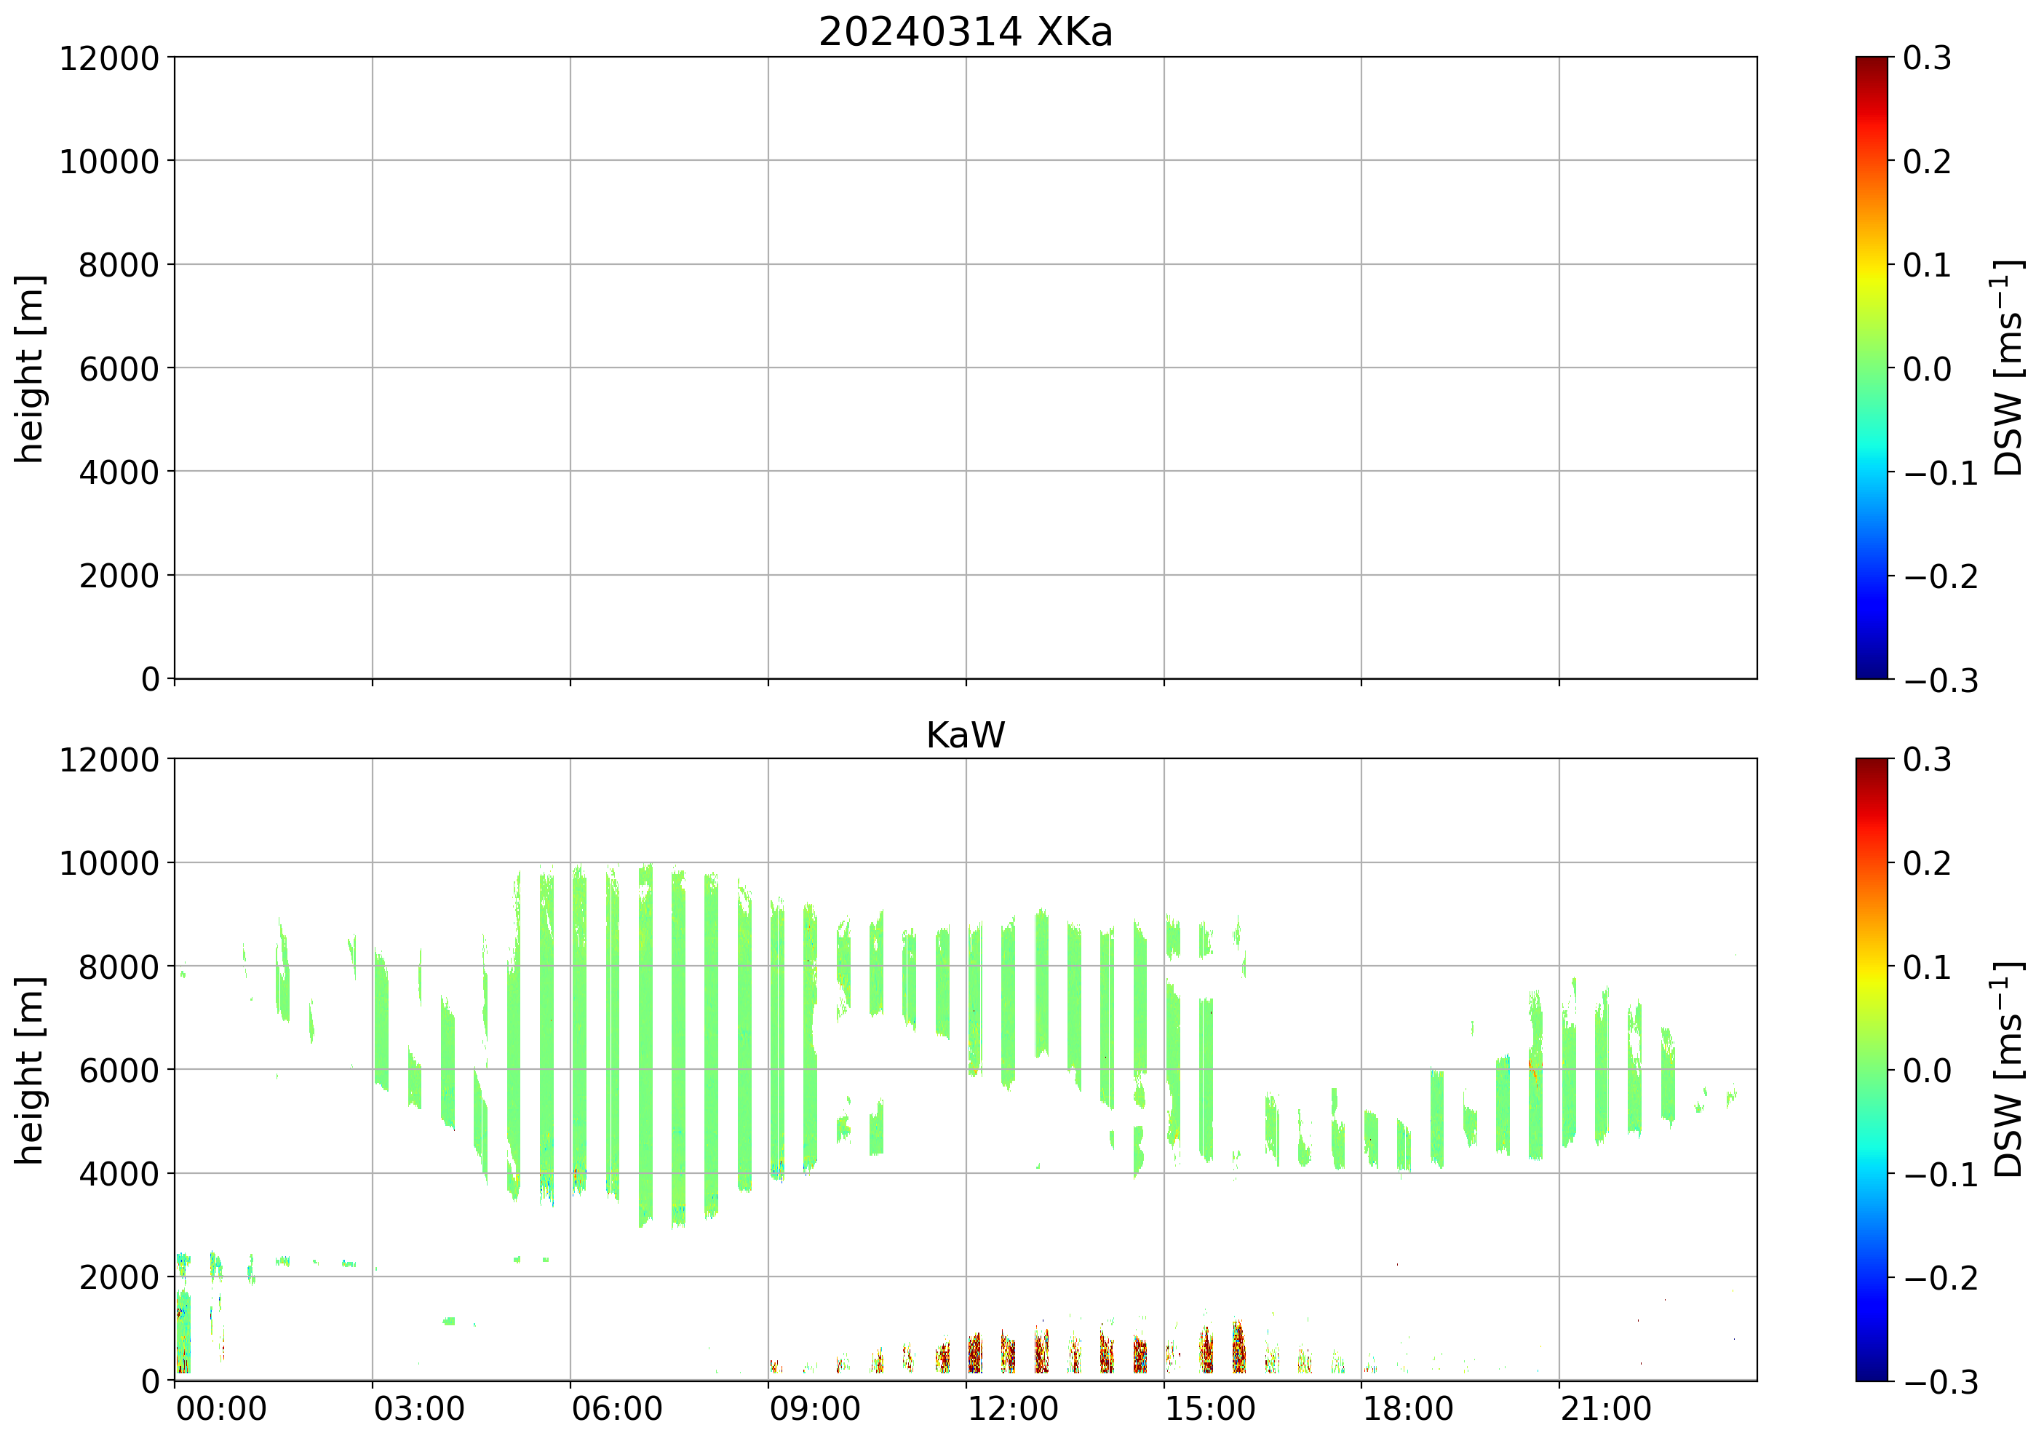This screenshot has height=1441, width=2044.
Task: Click the 0.3 label on bottom colorbar
Action: coord(1928,760)
